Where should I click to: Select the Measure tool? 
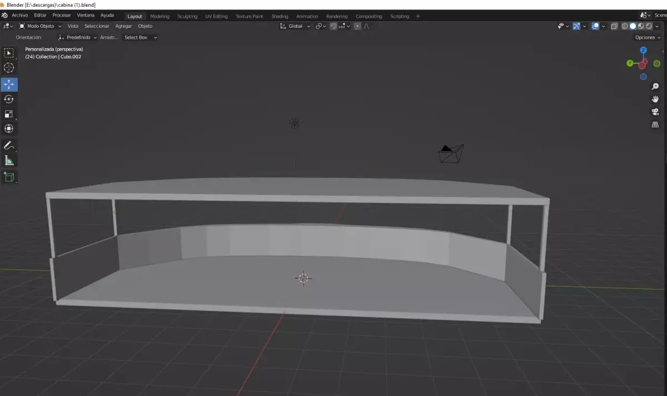[x=9, y=161]
